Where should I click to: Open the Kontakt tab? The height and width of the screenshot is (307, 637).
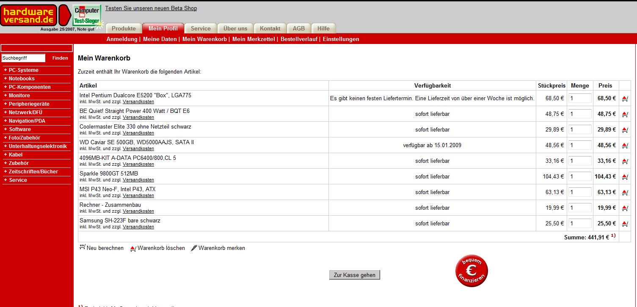(x=270, y=28)
